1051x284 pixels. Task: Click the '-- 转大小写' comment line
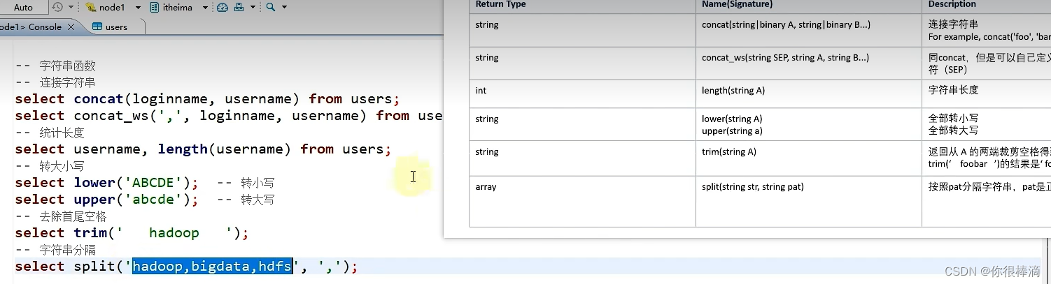tap(49, 166)
